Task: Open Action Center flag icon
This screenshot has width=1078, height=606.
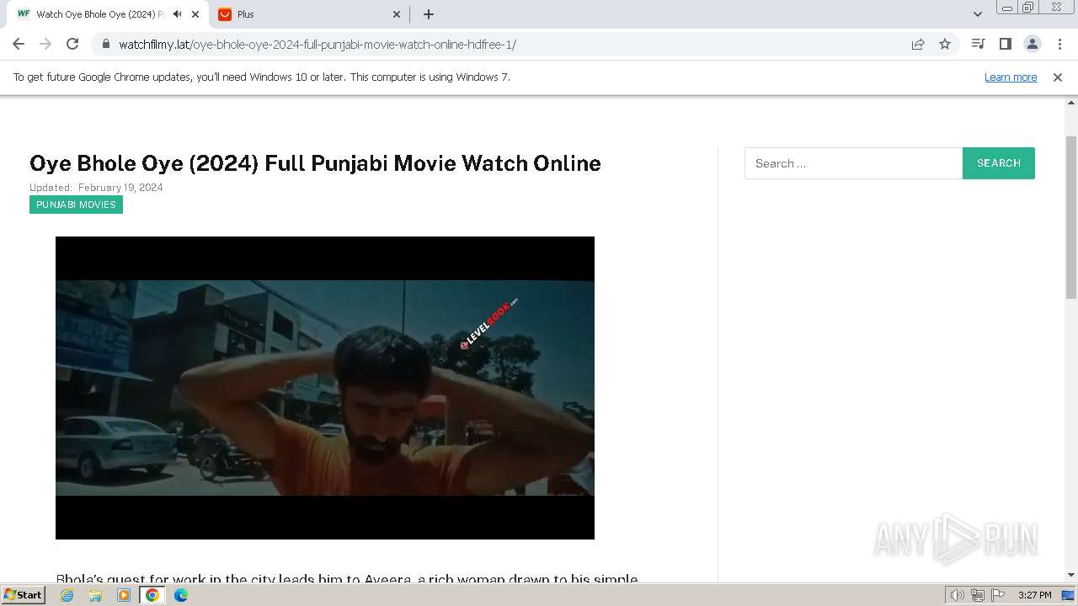Action: click(x=998, y=595)
